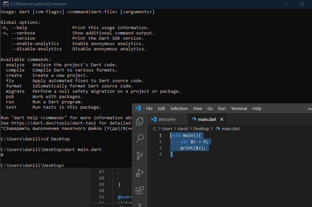Click line number 1 in editor
Viewport: 312px width, 207px height.
[160, 135]
